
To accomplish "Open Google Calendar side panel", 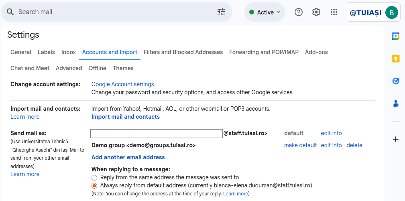I will pyautogui.click(x=395, y=36).
